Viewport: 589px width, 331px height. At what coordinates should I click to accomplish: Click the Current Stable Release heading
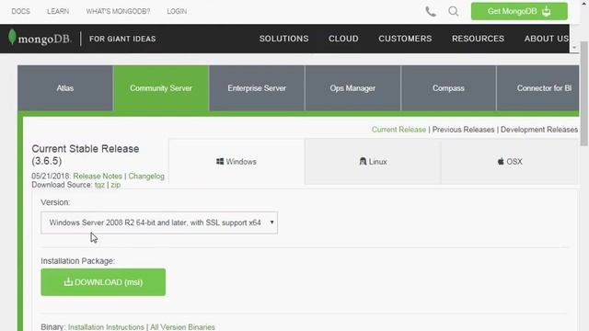(x=86, y=154)
